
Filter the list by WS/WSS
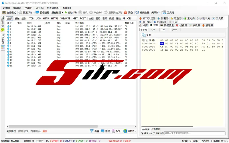[65, 19]
